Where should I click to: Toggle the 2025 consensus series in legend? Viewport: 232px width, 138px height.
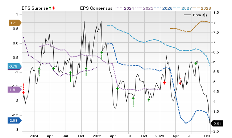(x=144, y=8)
